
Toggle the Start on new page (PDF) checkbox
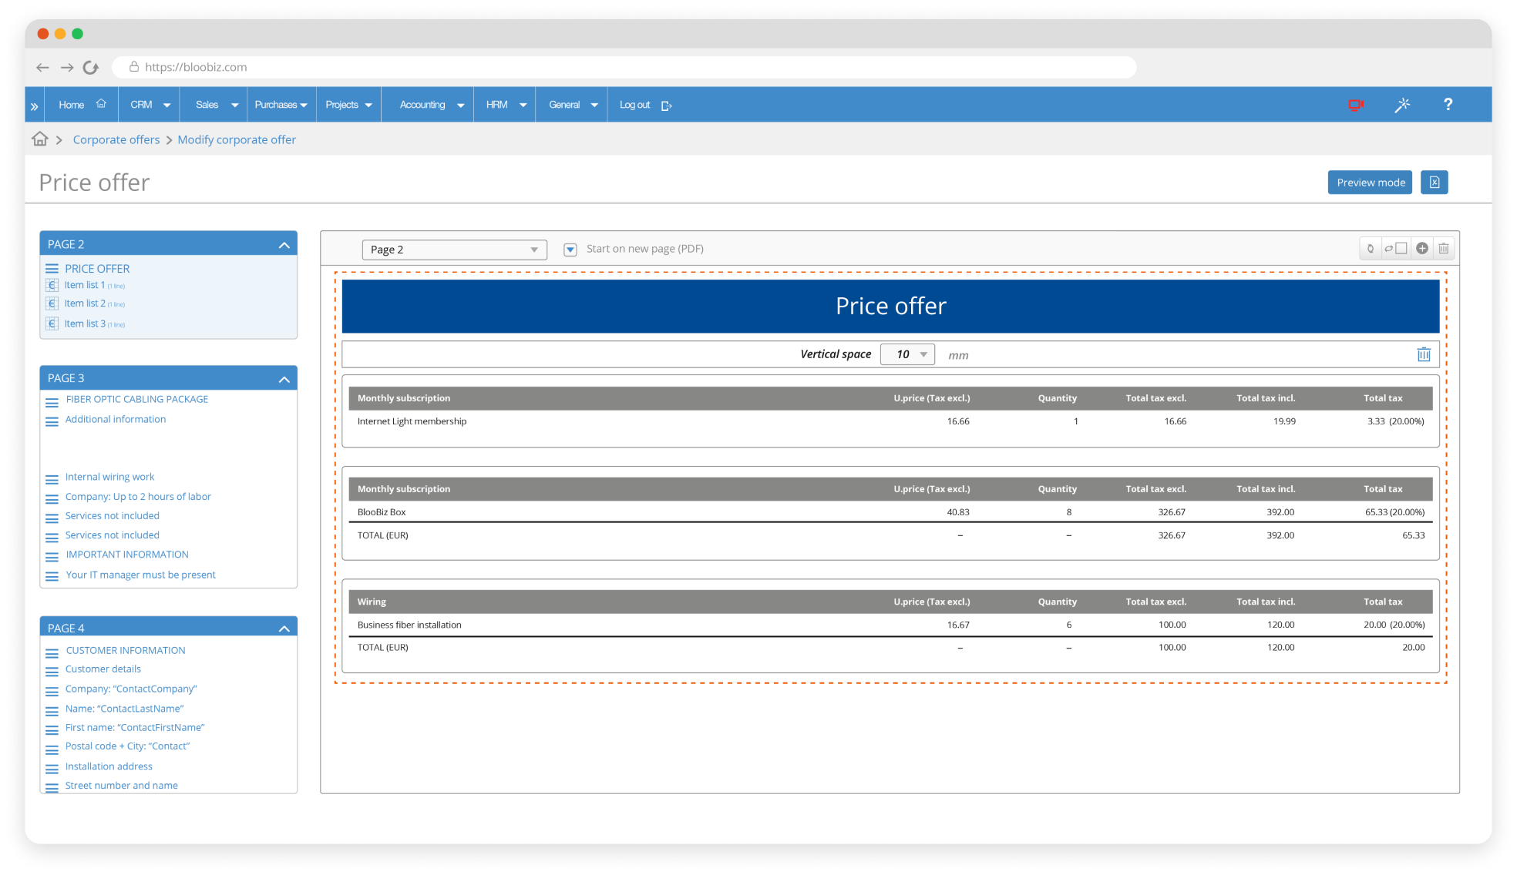coord(570,250)
